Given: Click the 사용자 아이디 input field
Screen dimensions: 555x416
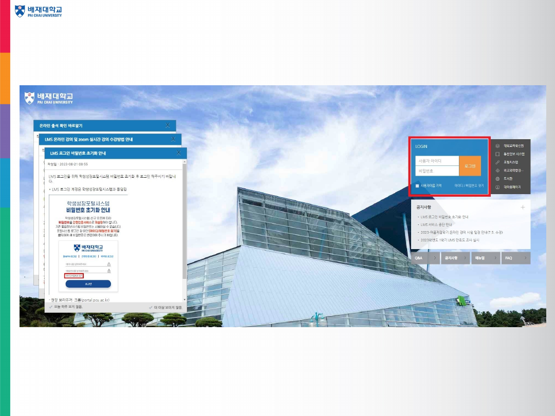Looking at the screenshot, I should 437,161.
